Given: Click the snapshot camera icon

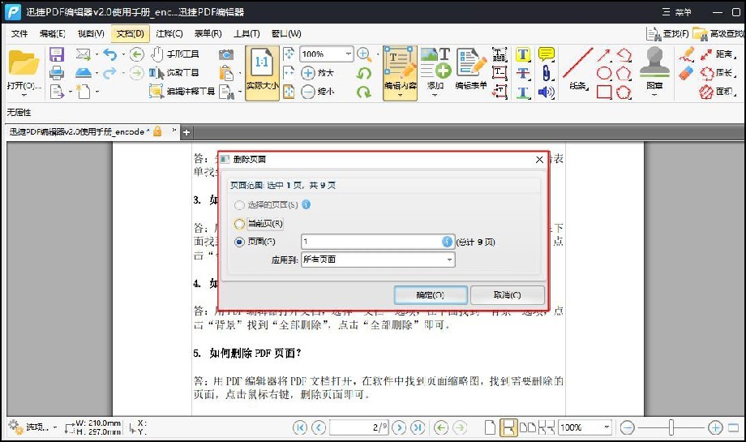Looking at the screenshot, I should (x=226, y=54).
